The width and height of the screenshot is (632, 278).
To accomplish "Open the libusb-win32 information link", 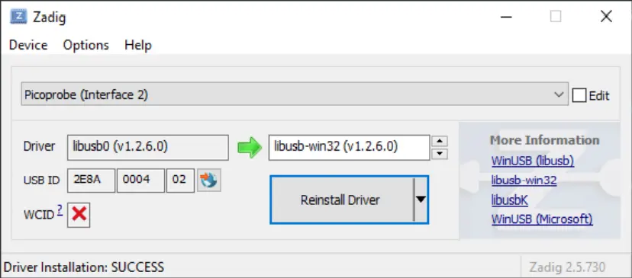I will 524,181.
